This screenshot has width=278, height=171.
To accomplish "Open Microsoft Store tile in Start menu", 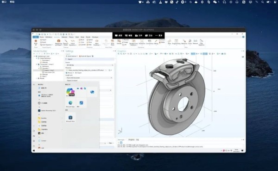I will pyautogui.click(x=70, y=118).
